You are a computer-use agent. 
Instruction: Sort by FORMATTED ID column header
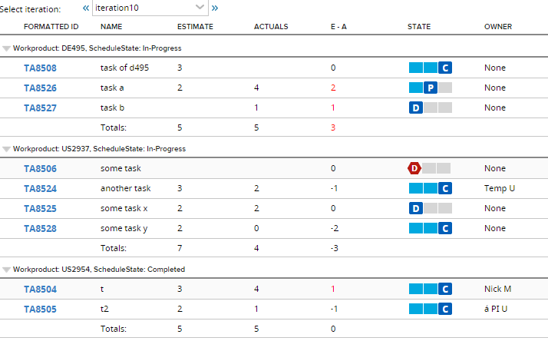(x=51, y=27)
